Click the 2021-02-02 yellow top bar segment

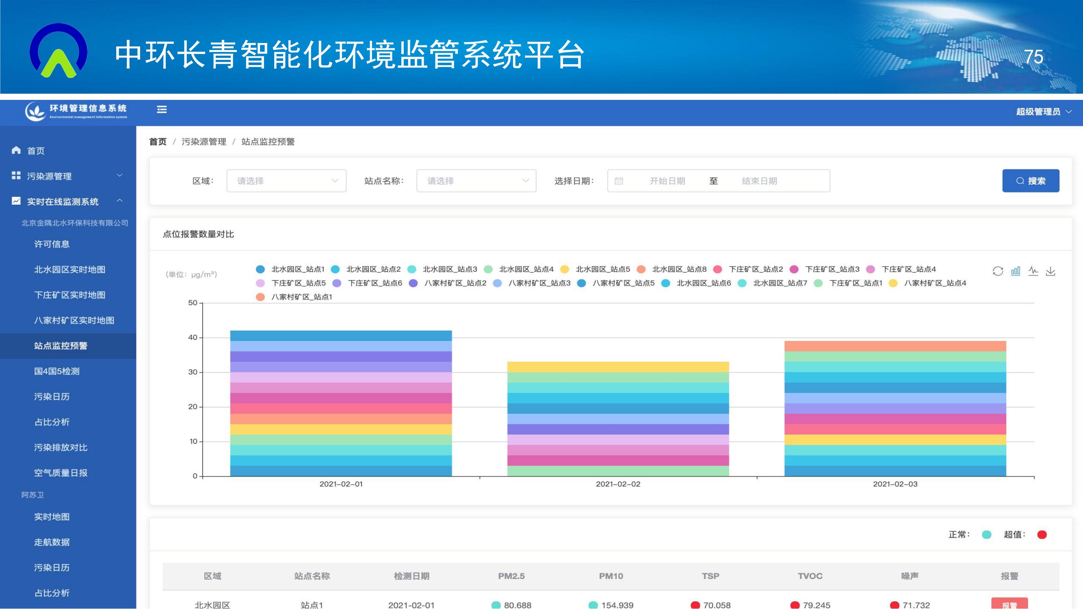[x=618, y=367]
